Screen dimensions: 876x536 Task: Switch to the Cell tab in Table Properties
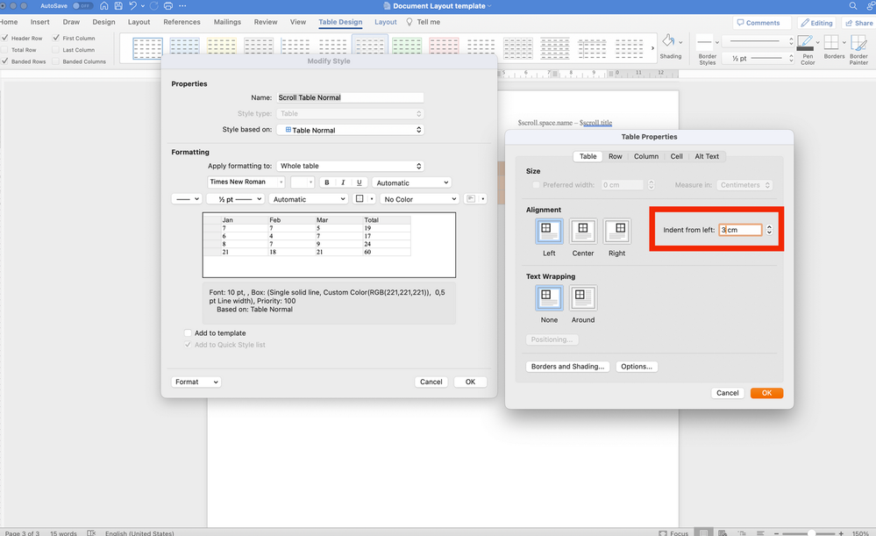coord(677,156)
